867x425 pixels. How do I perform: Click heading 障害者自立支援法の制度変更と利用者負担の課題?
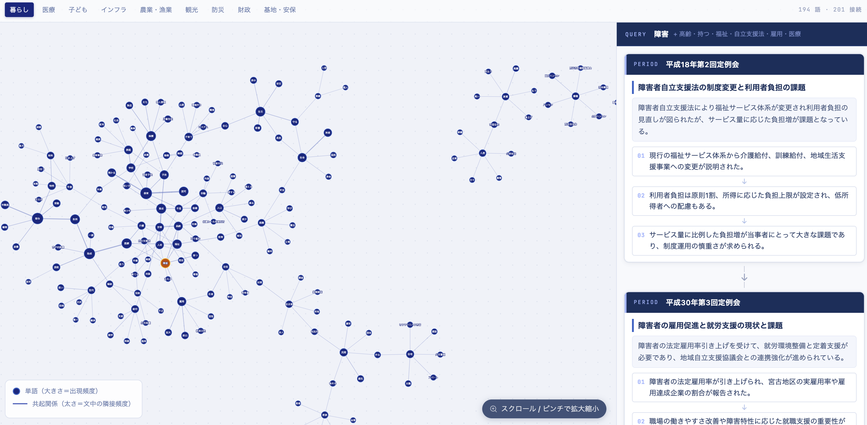coord(721,88)
